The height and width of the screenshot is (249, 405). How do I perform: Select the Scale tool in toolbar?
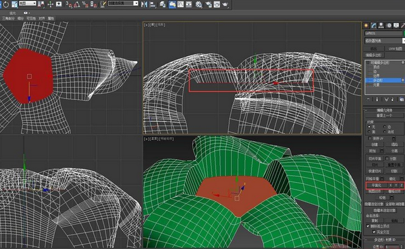click(x=15, y=4)
